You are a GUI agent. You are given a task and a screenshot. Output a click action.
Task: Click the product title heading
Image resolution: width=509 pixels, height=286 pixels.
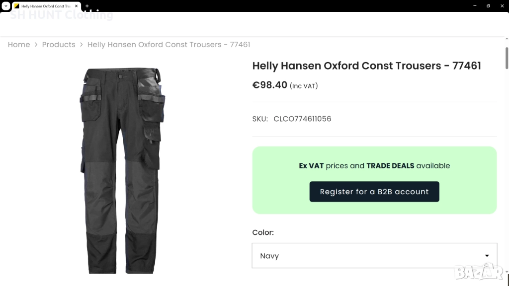click(366, 66)
